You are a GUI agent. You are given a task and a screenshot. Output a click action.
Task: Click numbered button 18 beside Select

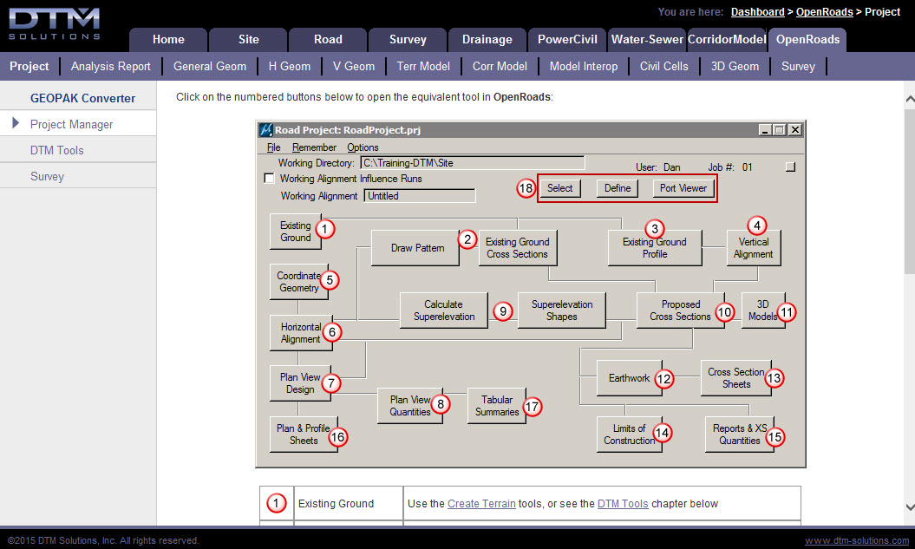[x=526, y=188]
